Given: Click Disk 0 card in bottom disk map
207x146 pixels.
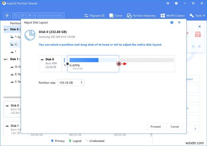Looking at the screenshot, I should click(13, 109).
